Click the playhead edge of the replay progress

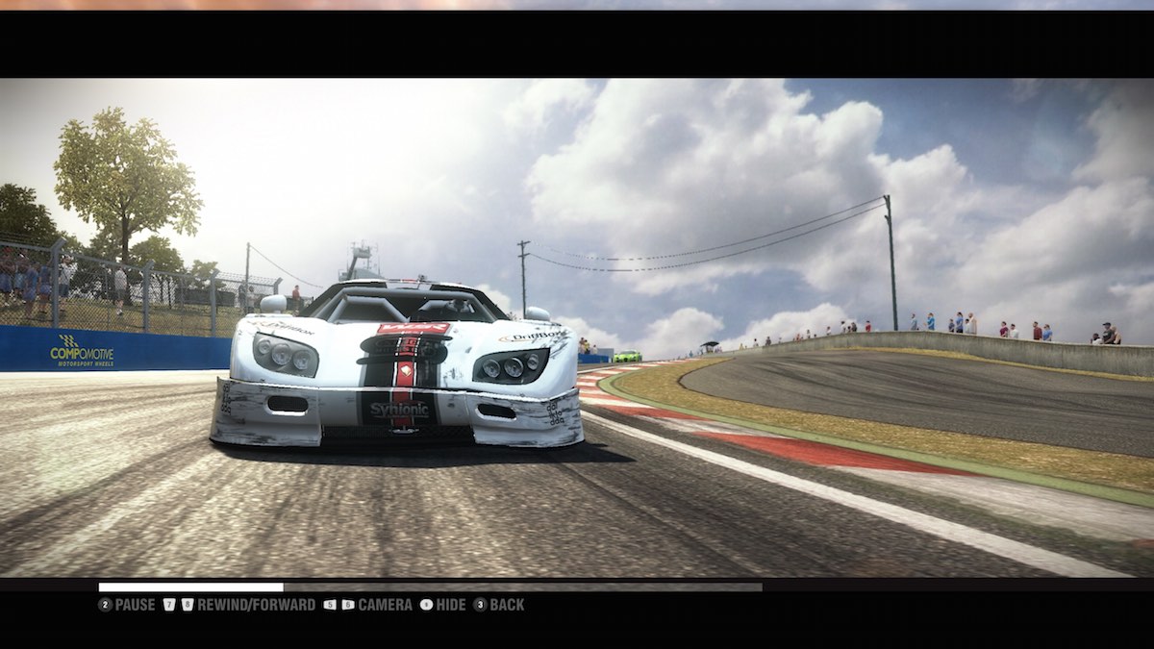click(x=283, y=587)
